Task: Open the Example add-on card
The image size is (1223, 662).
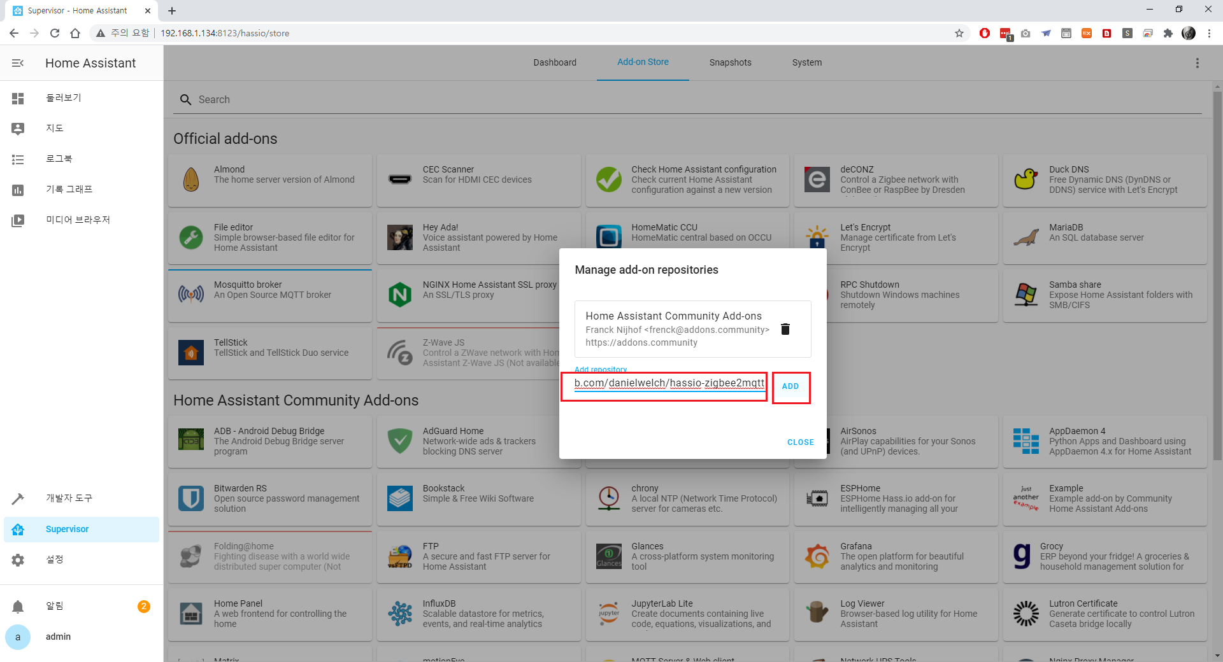Action: (1105, 499)
